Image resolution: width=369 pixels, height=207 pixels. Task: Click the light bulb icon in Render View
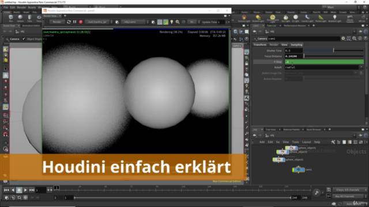(x=172, y=22)
